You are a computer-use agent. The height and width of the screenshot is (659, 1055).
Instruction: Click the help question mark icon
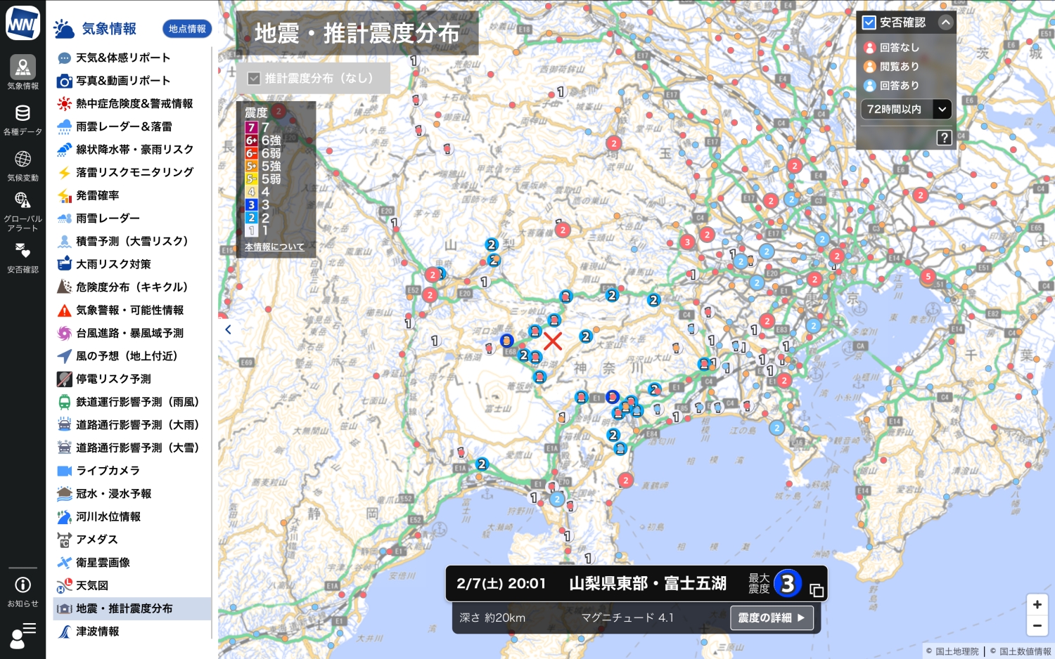pyautogui.click(x=944, y=138)
